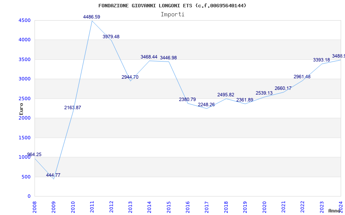Viewport: 345px width, 215px height.
Task: Click the data label 2539.13
Action: pos(264,93)
